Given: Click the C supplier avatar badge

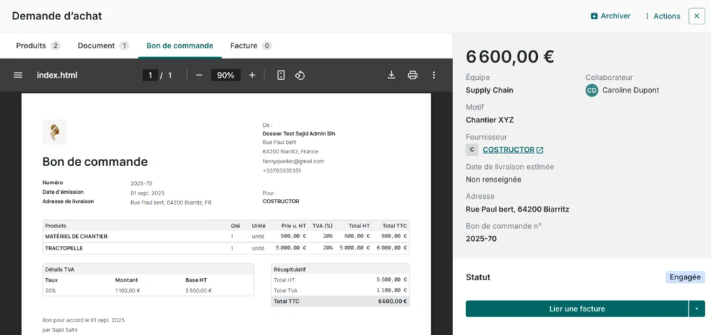Looking at the screenshot, I should tap(472, 150).
